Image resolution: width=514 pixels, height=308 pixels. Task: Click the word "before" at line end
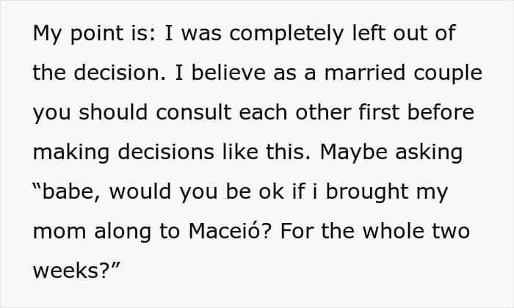pyautogui.click(x=441, y=112)
